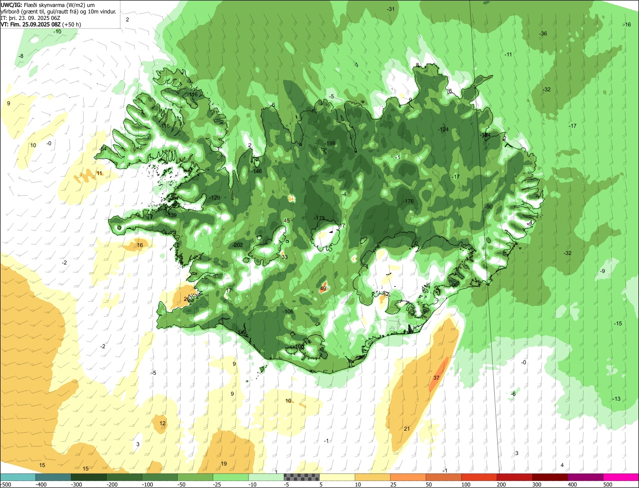This screenshot has height=488, width=639.
Task: Click the '33' value on the map
Action: tap(285, 257)
